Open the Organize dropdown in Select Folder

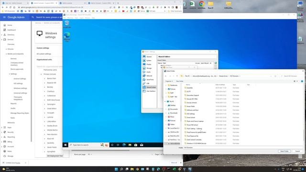(x=169, y=81)
